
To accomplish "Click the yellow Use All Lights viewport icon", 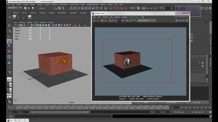I will 65,25.
